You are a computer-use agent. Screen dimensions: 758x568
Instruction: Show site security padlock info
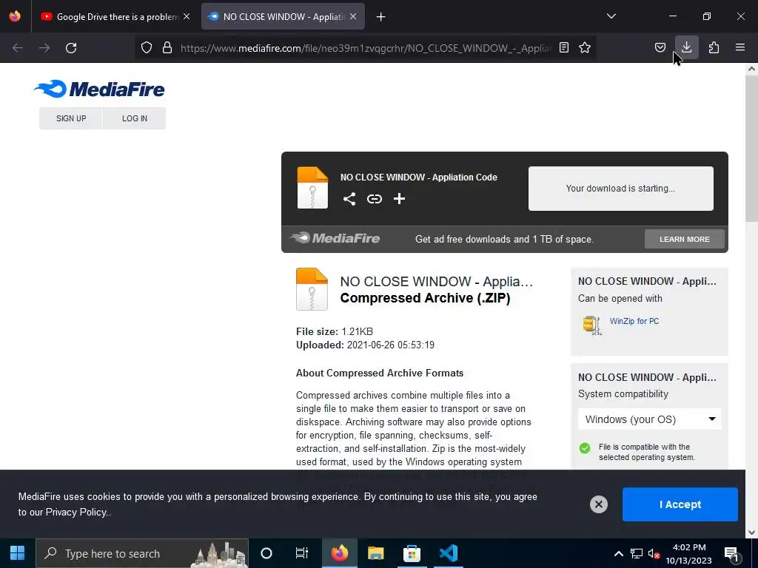[167, 47]
